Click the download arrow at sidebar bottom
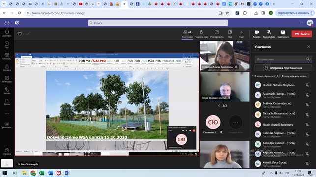The width and height of the screenshot is (316, 177). (7, 163)
